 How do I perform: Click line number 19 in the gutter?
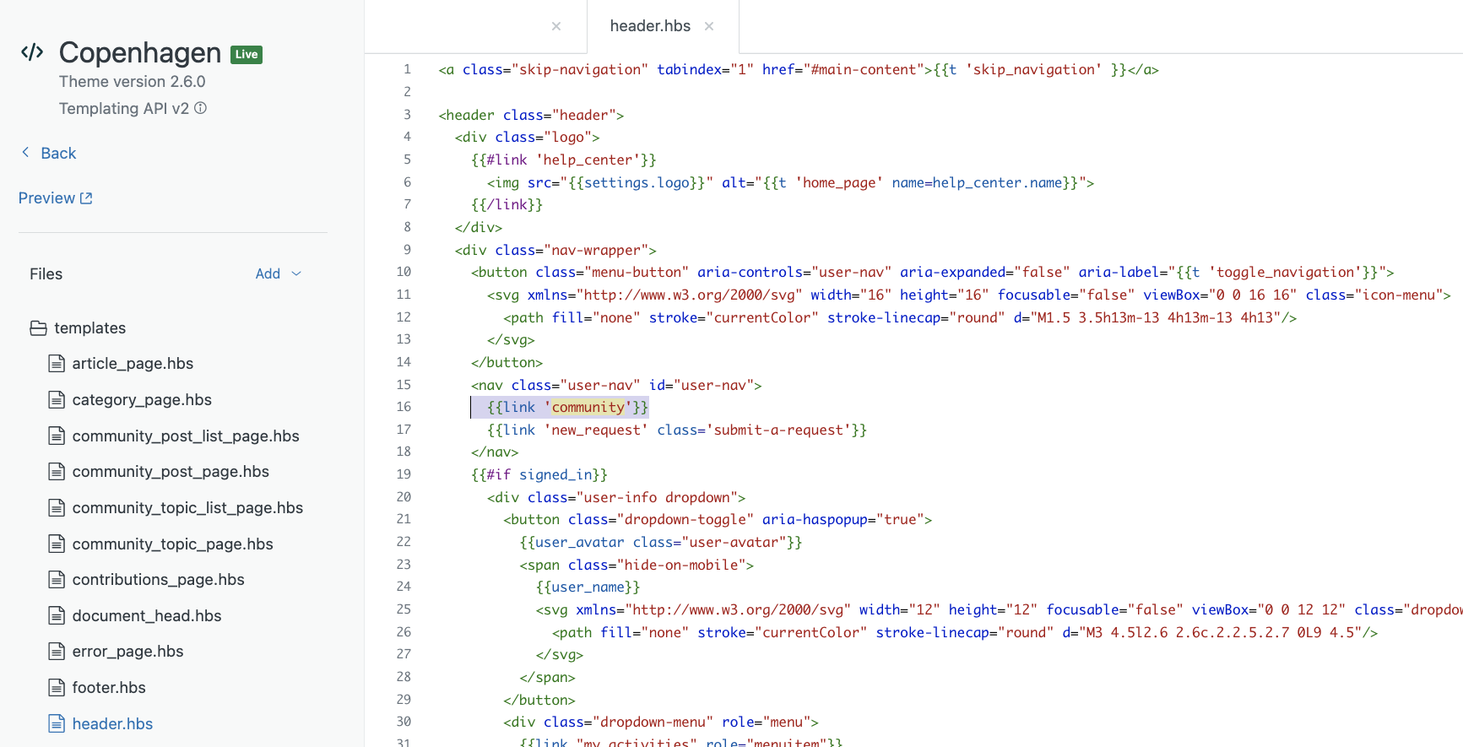pos(404,474)
